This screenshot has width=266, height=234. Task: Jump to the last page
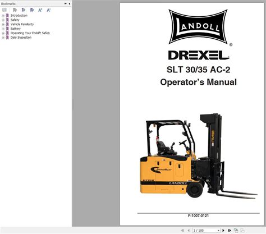pos(230,231)
